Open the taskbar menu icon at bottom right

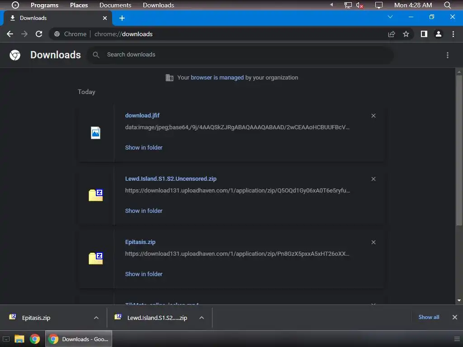(x=457, y=339)
